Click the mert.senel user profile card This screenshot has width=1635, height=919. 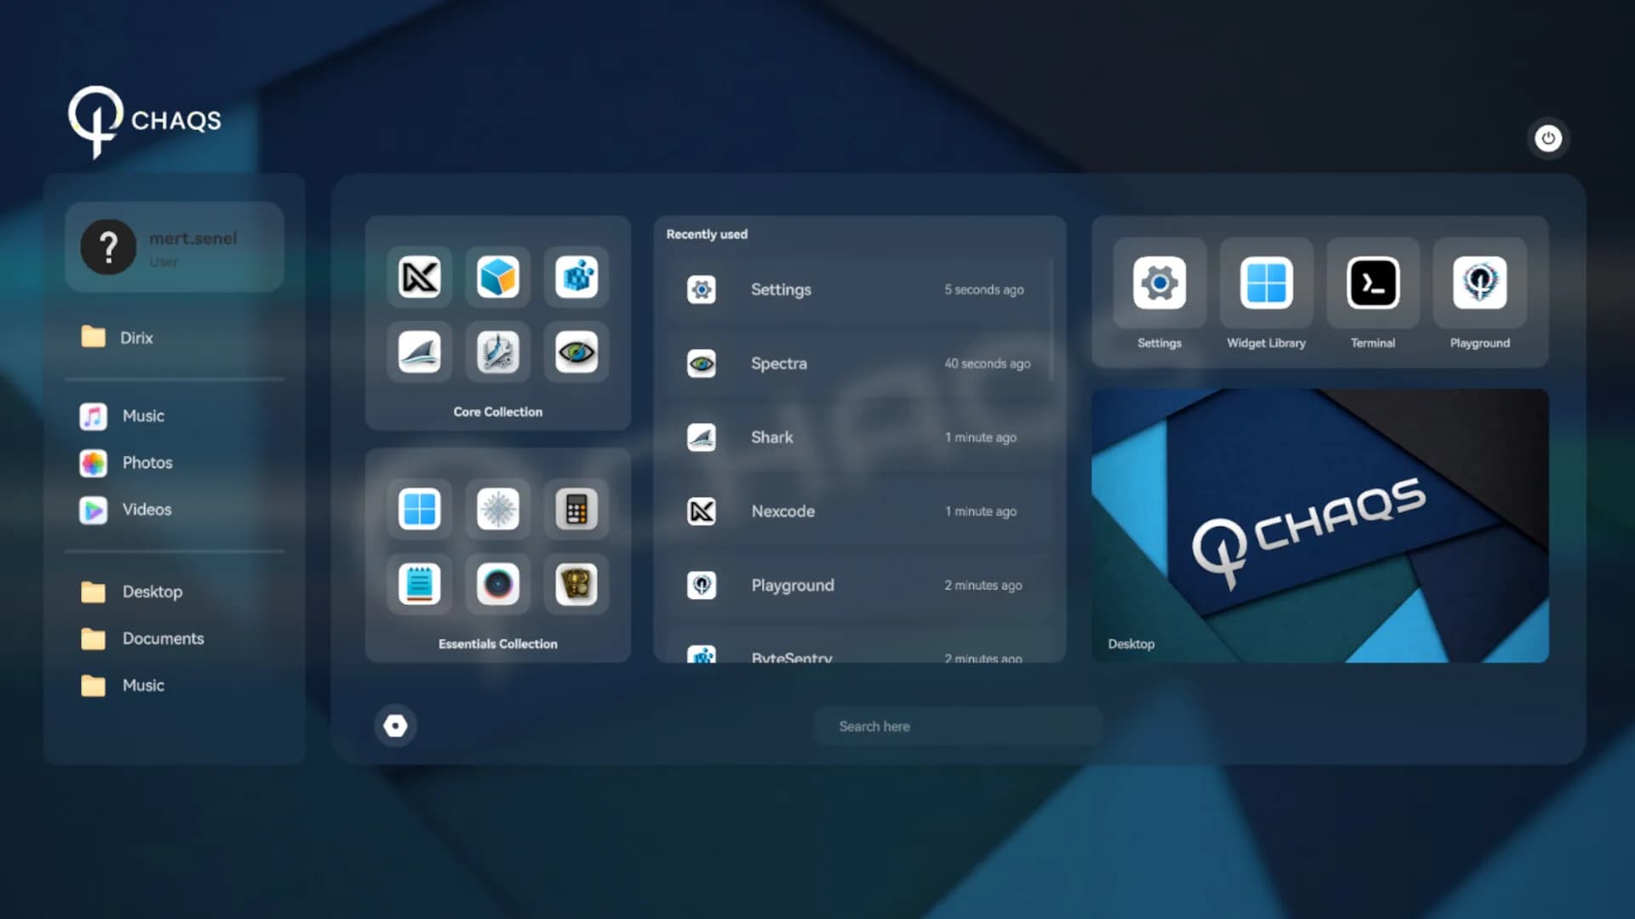click(x=175, y=248)
